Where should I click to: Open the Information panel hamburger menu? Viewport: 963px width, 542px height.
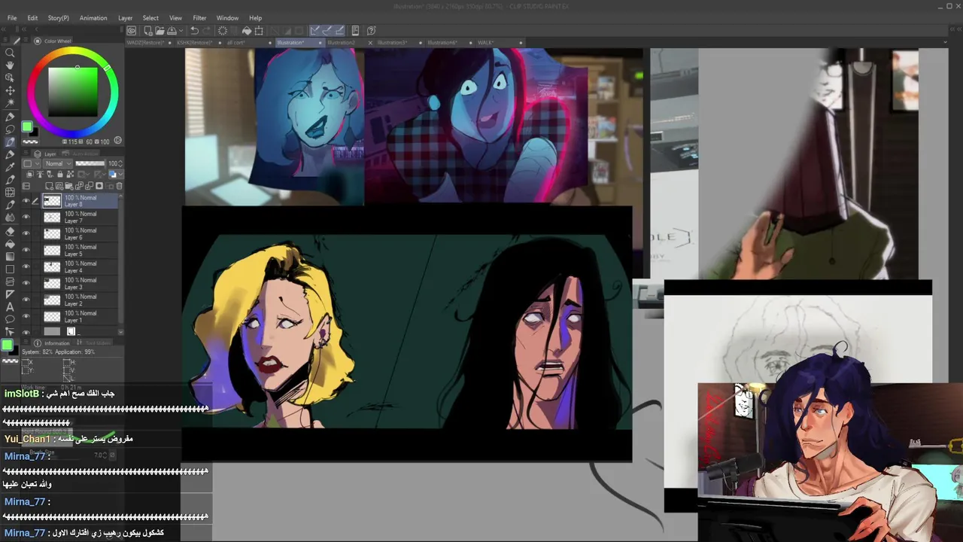click(x=26, y=343)
